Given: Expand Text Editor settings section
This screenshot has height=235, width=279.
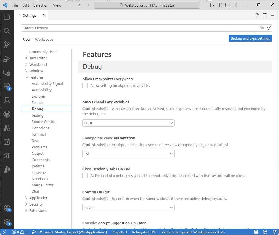Looking at the screenshot, I should [x=26, y=58].
